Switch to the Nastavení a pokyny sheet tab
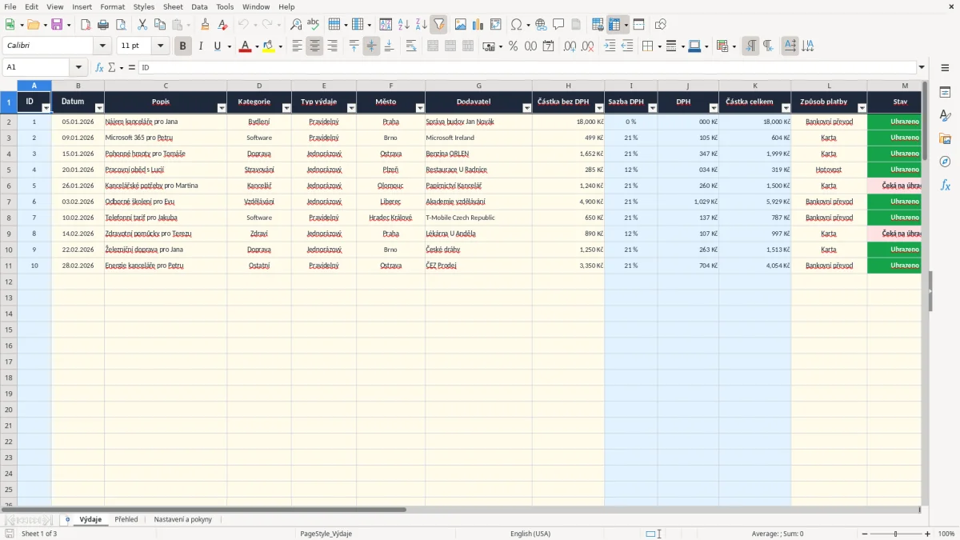This screenshot has width=960, height=540. coord(183,519)
